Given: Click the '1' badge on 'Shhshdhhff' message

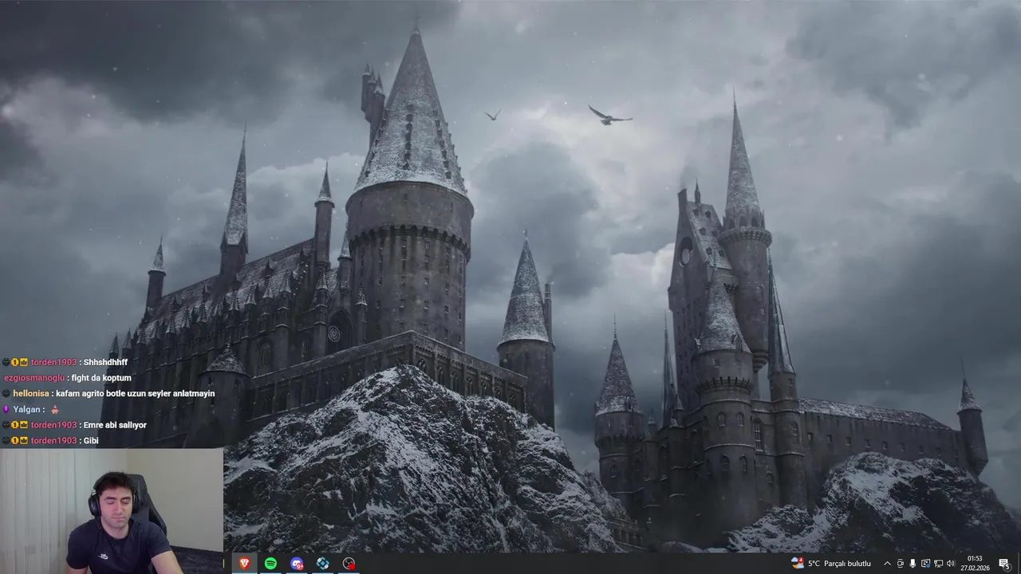Looking at the screenshot, I should [x=15, y=362].
